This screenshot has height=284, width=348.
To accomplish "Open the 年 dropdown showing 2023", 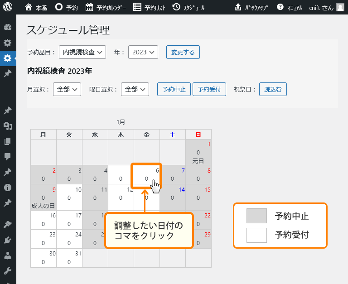I will 143,52.
